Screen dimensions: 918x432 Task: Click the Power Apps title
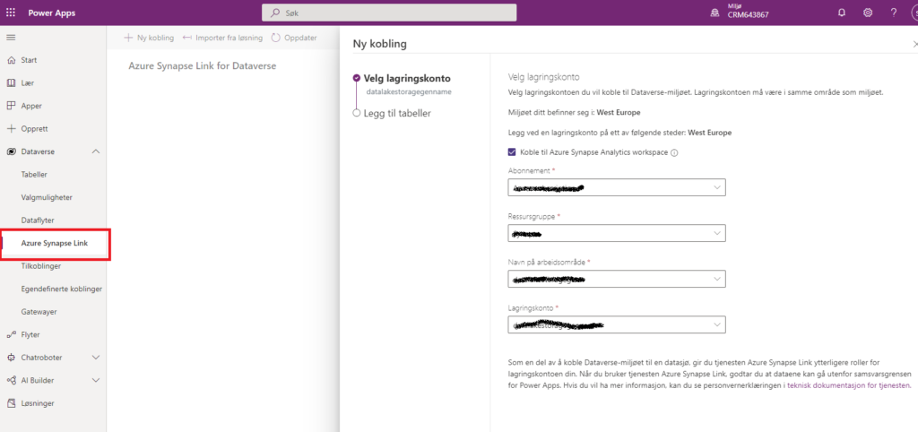pos(51,13)
